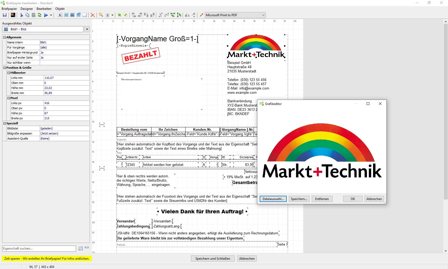The height and width of the screenshot is (269, 448).
Task: Click Nur auf erster Seite value Ja
Action: (x=65, y=58)
